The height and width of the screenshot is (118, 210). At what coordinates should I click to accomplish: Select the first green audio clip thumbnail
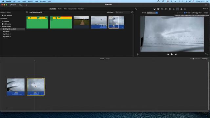click(x=37, y=22)
